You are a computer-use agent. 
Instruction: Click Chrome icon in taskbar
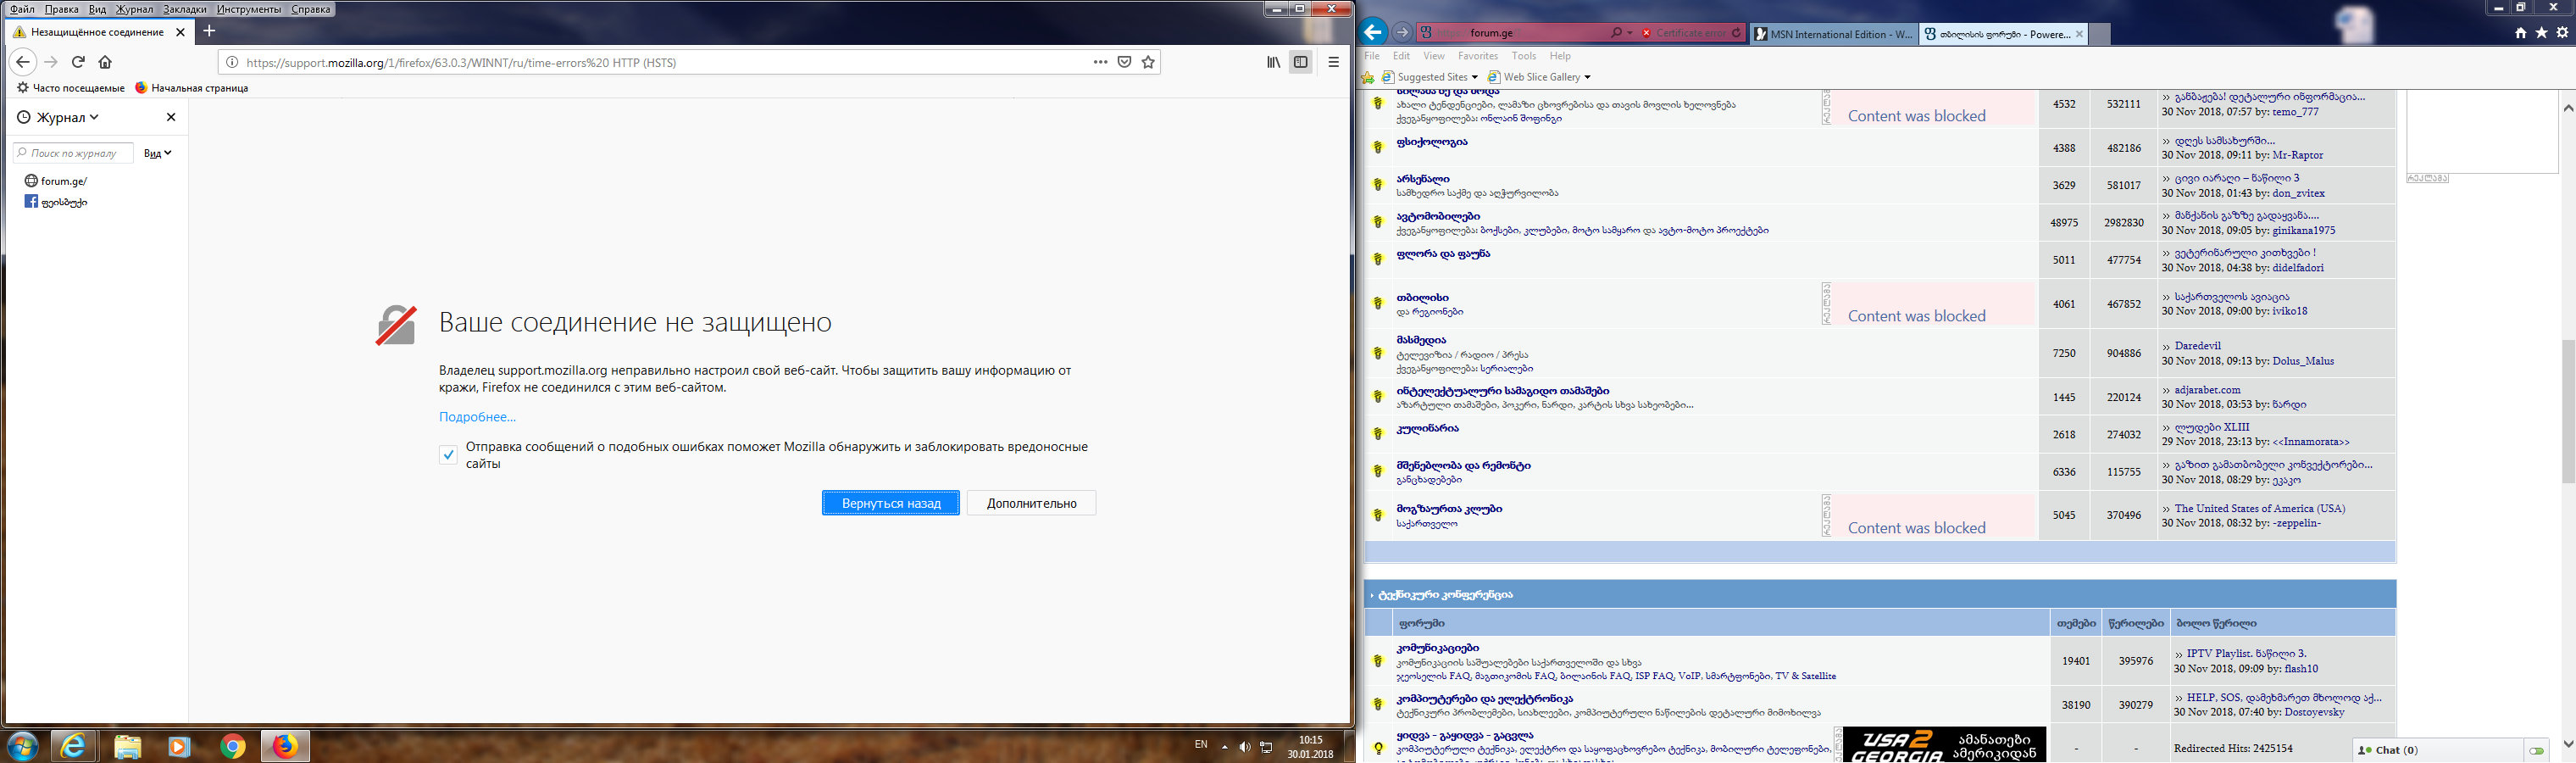[233, 746]
